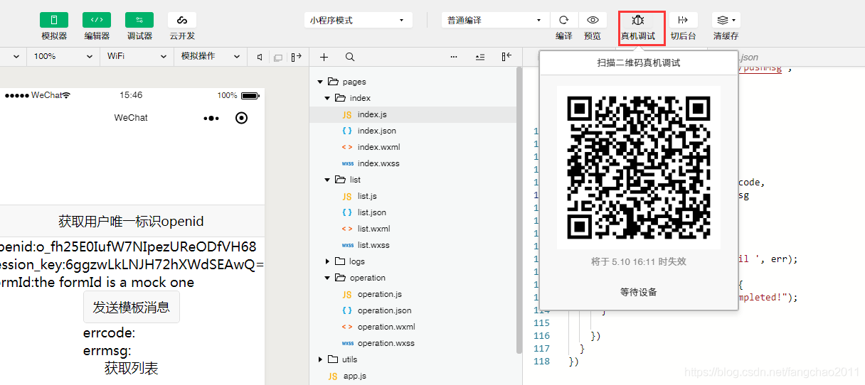The width and height of the screenshot is (865, 385).
Task: Click the 发送模板消息 button in simulator
Action: [132, 307]
